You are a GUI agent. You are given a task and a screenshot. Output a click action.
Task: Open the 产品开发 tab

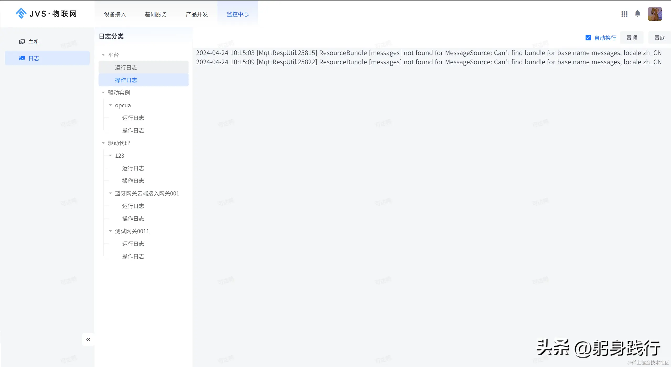click(197, 14)
